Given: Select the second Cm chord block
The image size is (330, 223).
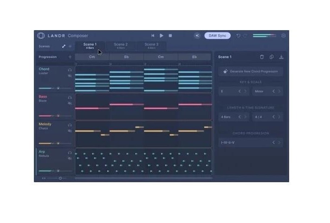Looking at the screenshot, I should pos(161,57).
